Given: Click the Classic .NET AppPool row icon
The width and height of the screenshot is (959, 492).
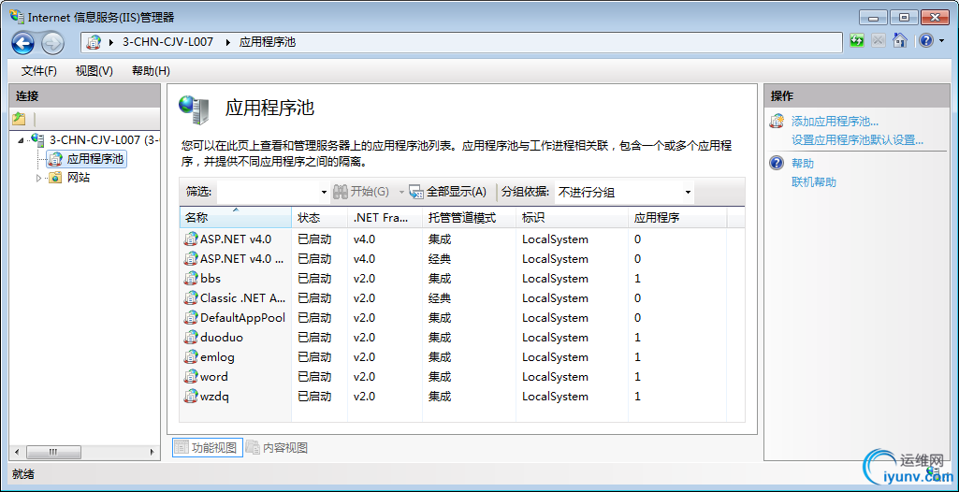Looking at the screenshot, I should coord(191,297).
